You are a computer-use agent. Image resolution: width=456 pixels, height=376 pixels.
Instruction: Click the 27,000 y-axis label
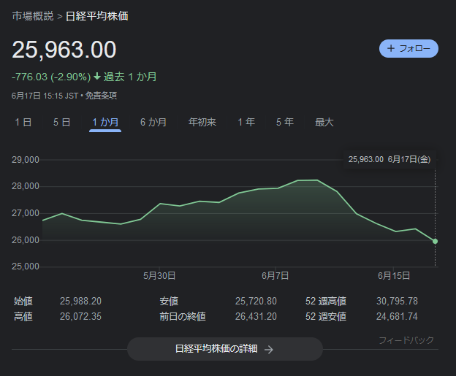click(26, 213)
